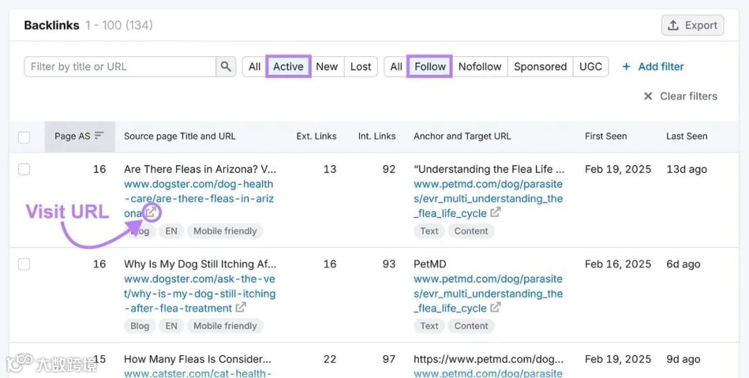Screen dimensions: 749x378
Task: Click the Last Seen column header
Action: coord(687,136)
